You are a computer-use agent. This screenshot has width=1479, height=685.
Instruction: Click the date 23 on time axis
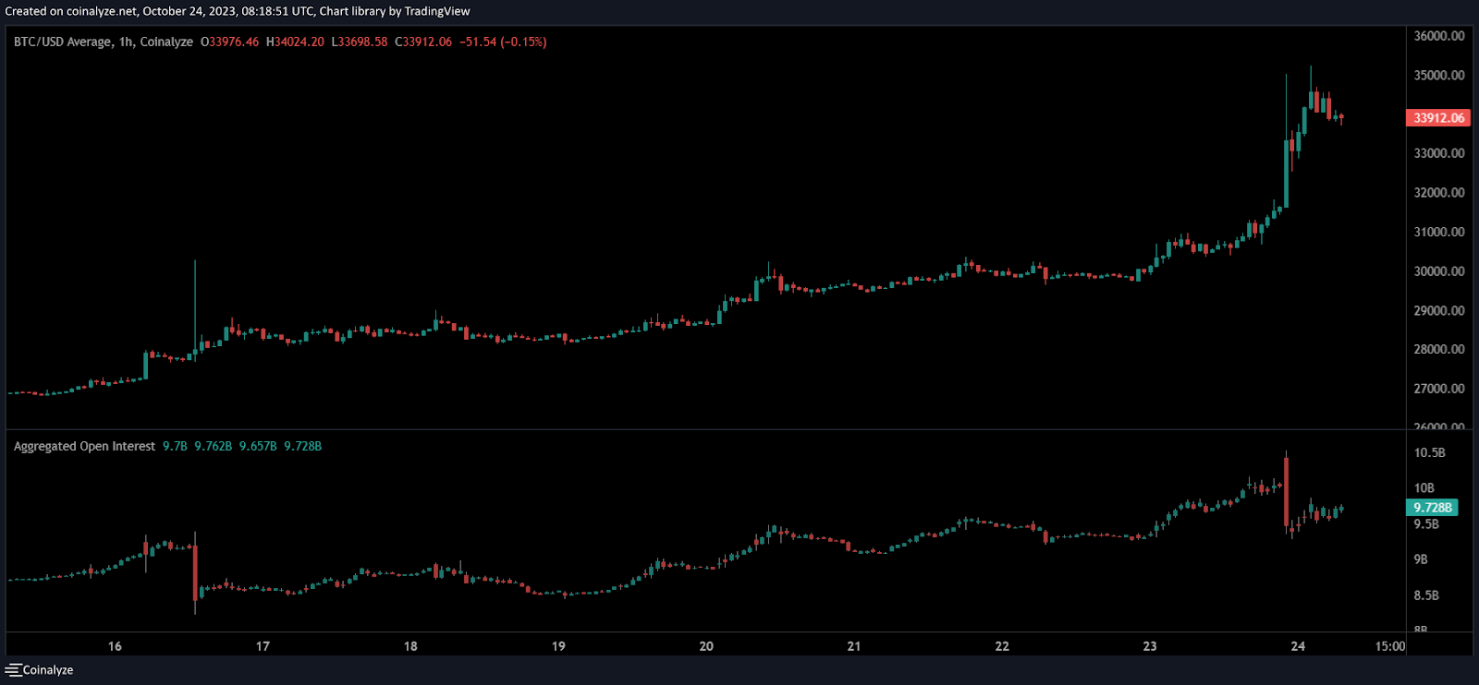tap(1150, 646)
